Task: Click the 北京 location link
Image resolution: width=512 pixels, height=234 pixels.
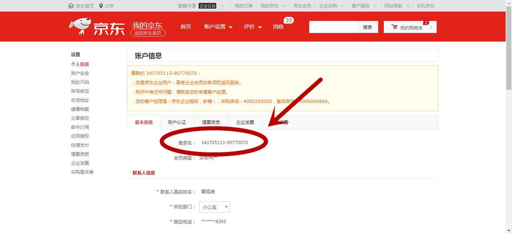Action: coord(109,6)
